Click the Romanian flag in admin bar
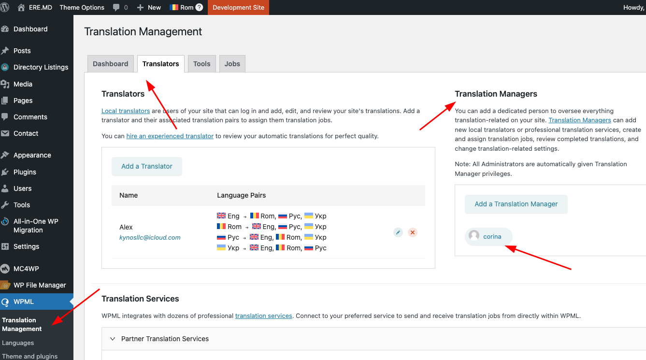 (174, 8)
